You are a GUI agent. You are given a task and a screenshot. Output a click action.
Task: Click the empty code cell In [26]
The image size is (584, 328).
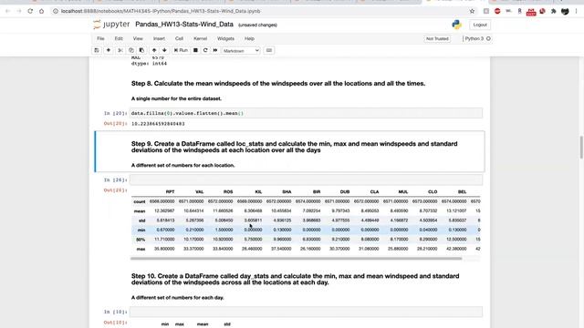(x=307, y=180)
